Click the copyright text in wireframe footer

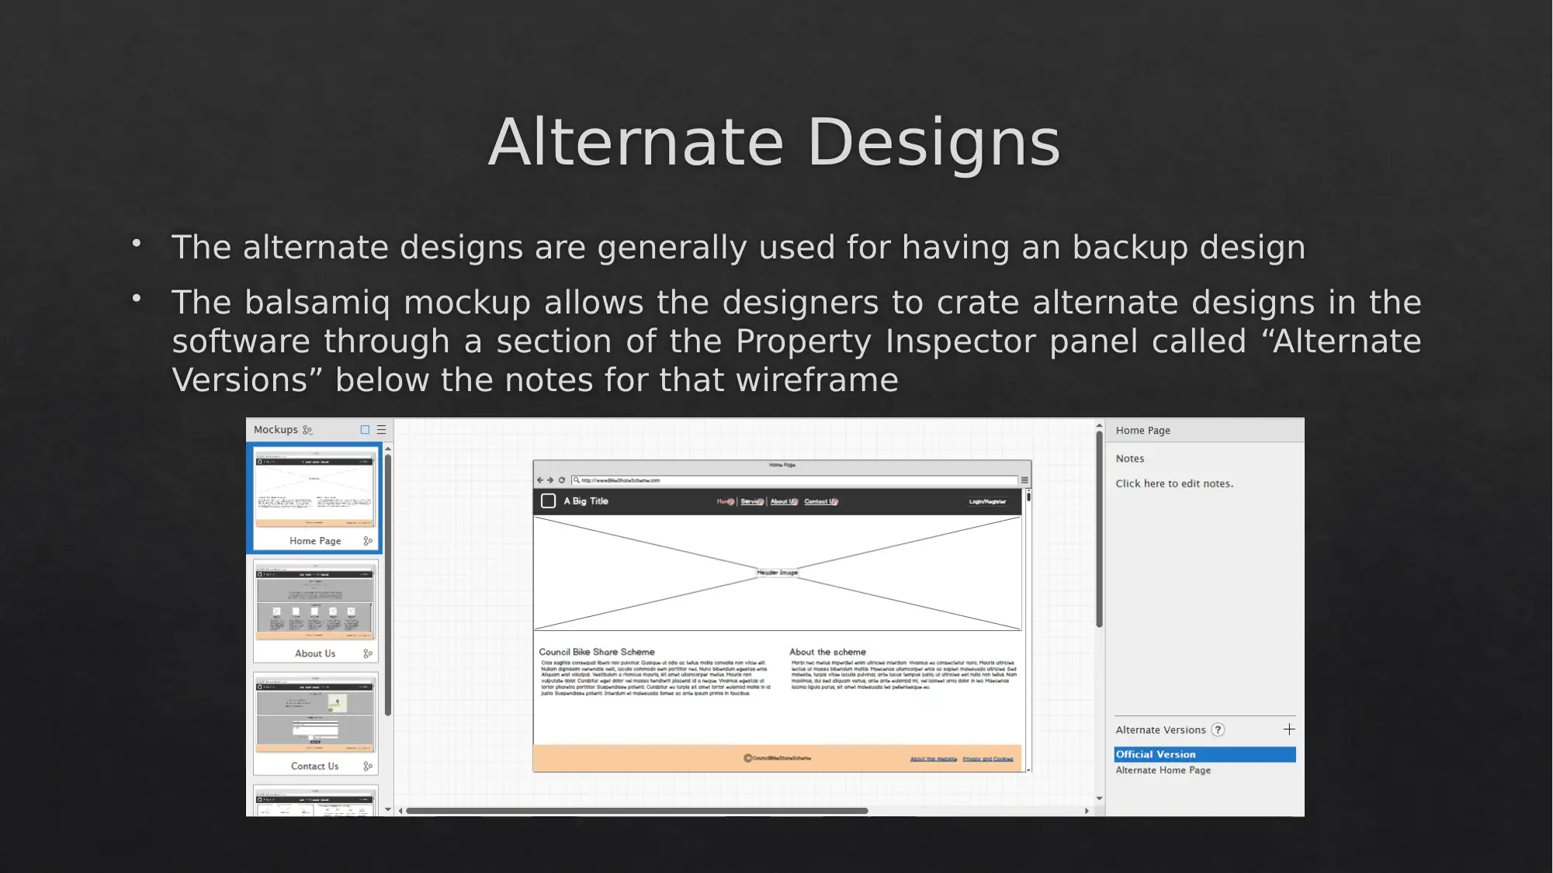[777, 758]
